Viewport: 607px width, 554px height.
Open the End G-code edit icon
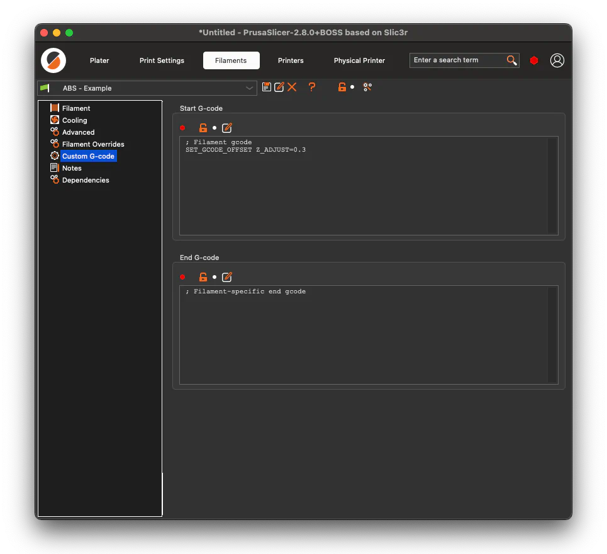(x=227, y=277)
